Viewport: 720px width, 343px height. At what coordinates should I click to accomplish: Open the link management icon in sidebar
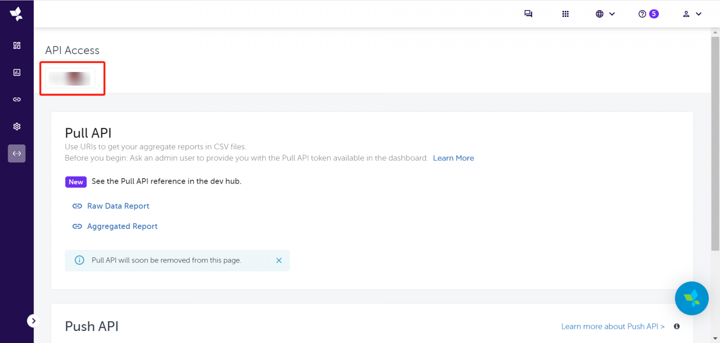[x=17, y=99]
